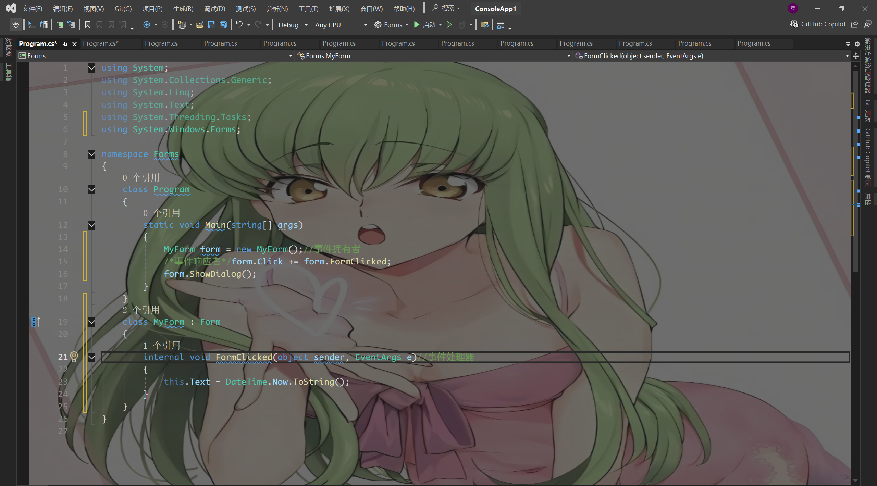Image resolution: width=877 pixels, height=486 pixels.
Task: Click the open file folder icon
Action: 200,25
